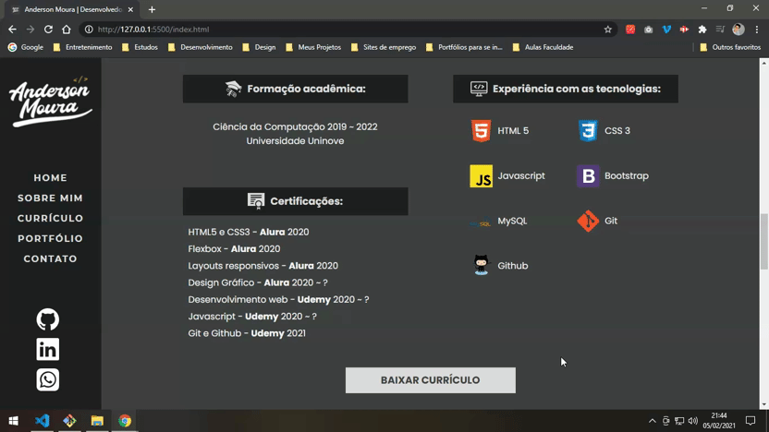
Task: Open a new browser tab
Action: (152, 10)
